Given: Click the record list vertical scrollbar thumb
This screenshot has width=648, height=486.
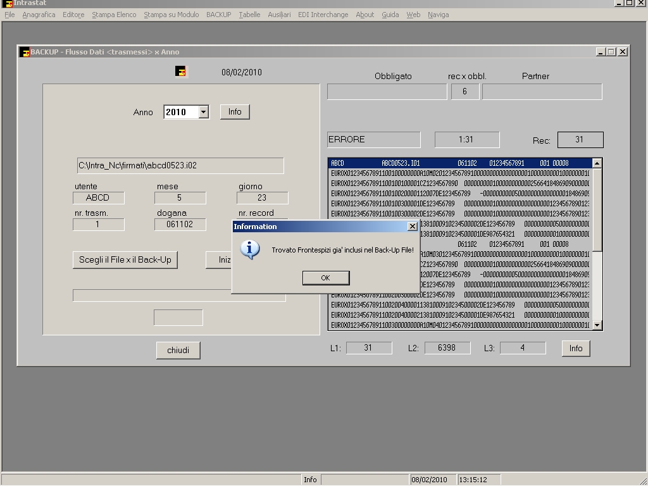Looking at the screenshot, I should 597,209.
